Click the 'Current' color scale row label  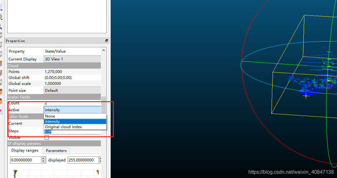point(15,123)
